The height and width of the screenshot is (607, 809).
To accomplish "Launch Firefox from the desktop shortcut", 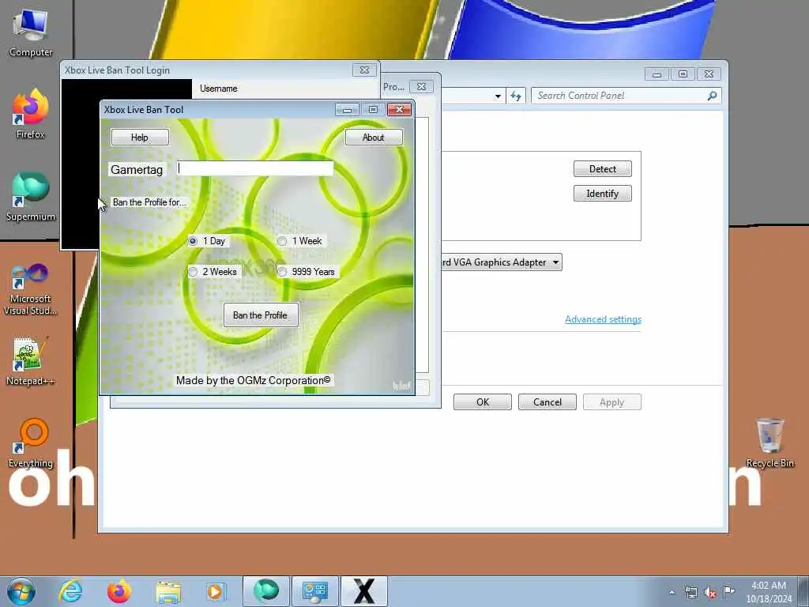I will (31, 114).
